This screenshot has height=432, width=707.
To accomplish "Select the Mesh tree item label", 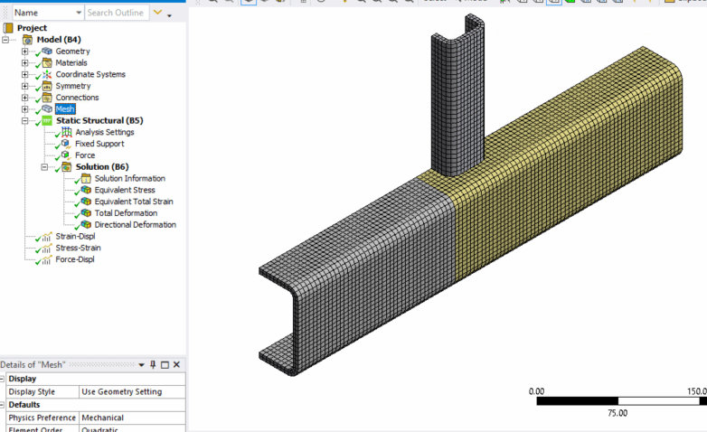I will 65,109.
